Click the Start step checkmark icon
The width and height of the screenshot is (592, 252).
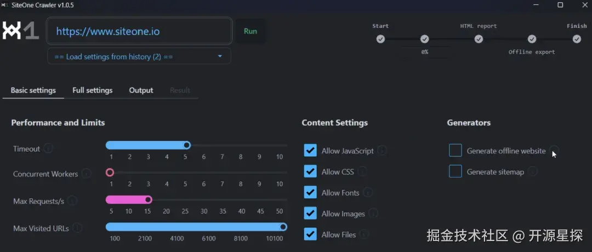tap(380, 39)
